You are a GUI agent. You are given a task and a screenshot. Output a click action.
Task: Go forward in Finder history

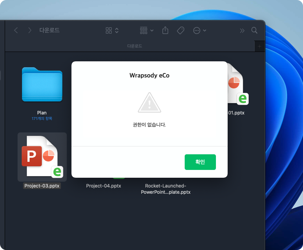pos(30,30)
